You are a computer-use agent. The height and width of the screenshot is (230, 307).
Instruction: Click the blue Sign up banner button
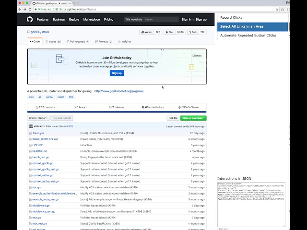click(x=117, y=73)
